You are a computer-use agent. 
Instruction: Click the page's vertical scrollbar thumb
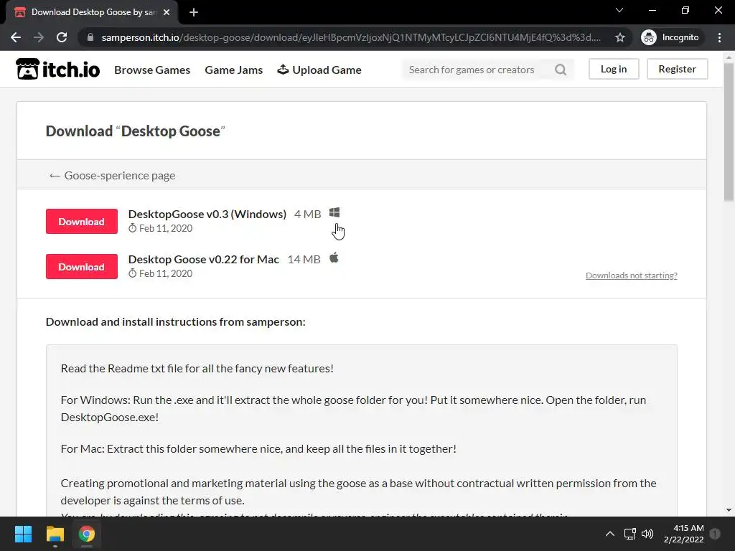tap(729, 132)
